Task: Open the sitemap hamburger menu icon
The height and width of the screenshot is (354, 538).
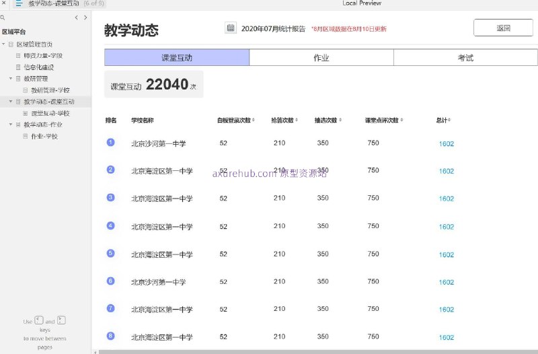Action: coord(19,3)
